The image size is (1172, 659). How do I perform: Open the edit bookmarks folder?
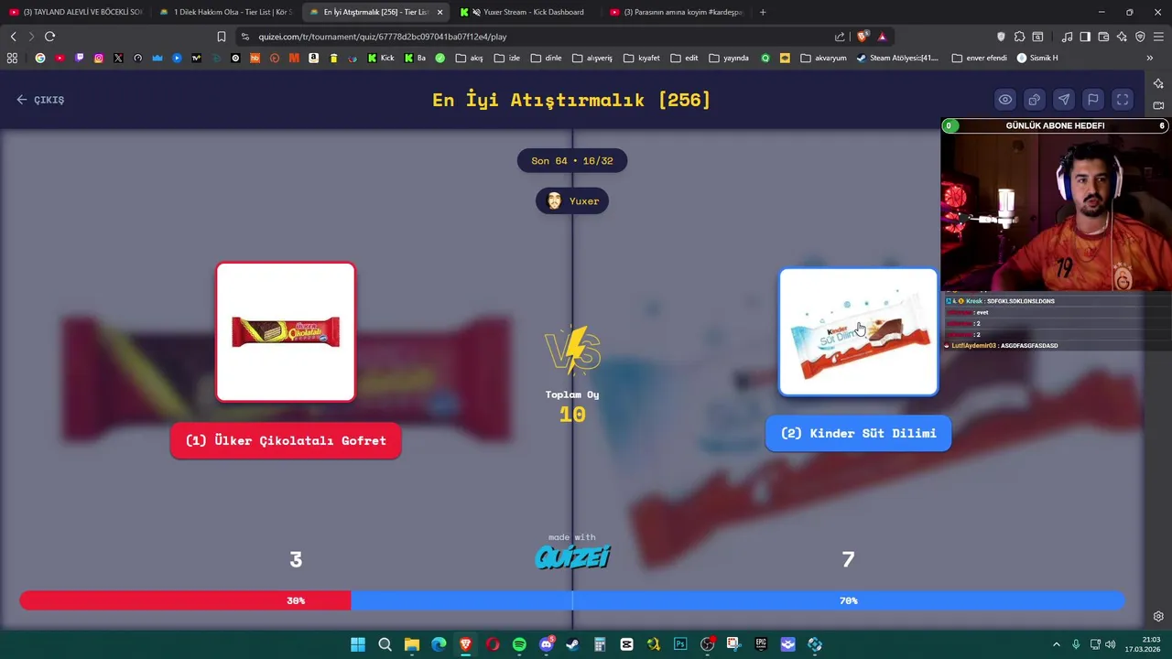[684, 58]
